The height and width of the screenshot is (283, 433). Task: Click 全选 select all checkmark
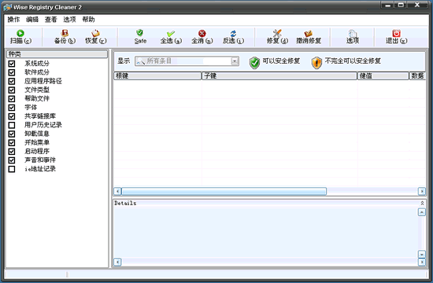(171, 37)
